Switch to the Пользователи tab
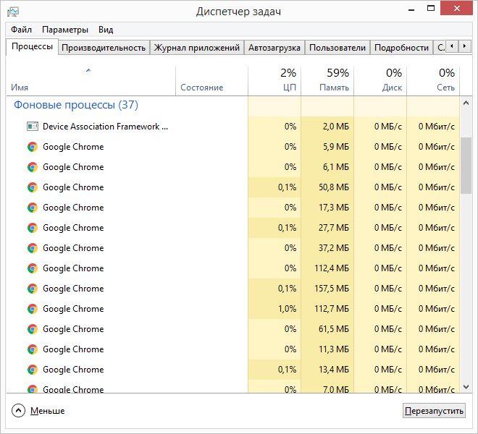 pos(337,48)
